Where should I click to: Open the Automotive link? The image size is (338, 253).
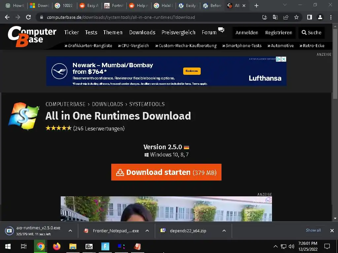(281, 45)
